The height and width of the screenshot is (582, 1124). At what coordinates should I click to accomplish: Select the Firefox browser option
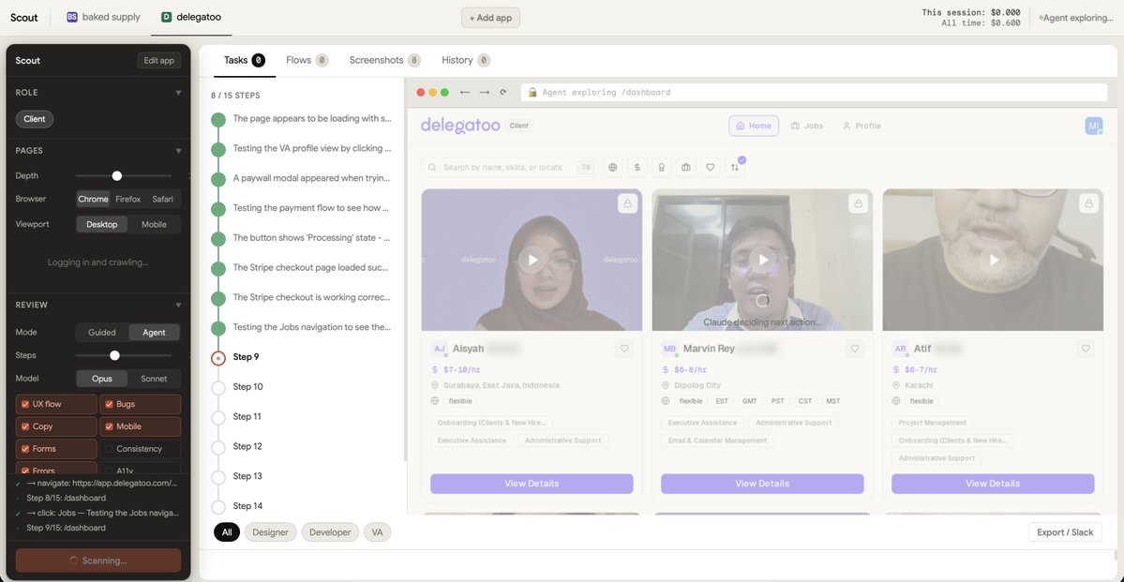pyautogui.click(x=128, y=200)
